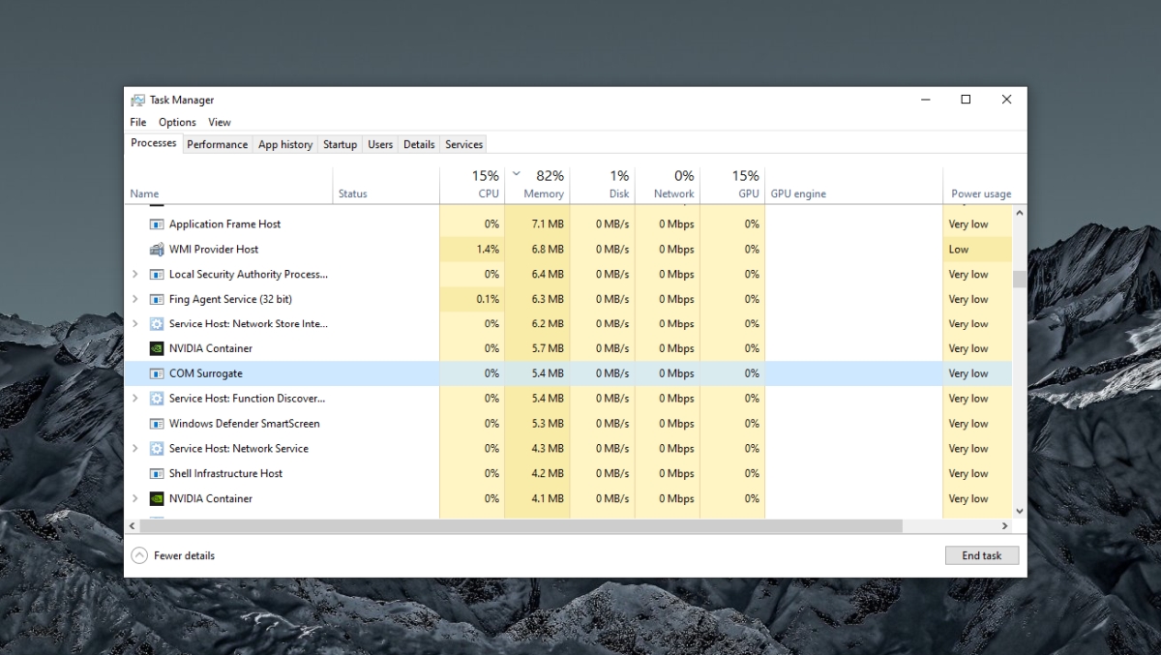Viewport: 1161px width, 655px height.
Task: Open the File menu
Action: point(138,122)
